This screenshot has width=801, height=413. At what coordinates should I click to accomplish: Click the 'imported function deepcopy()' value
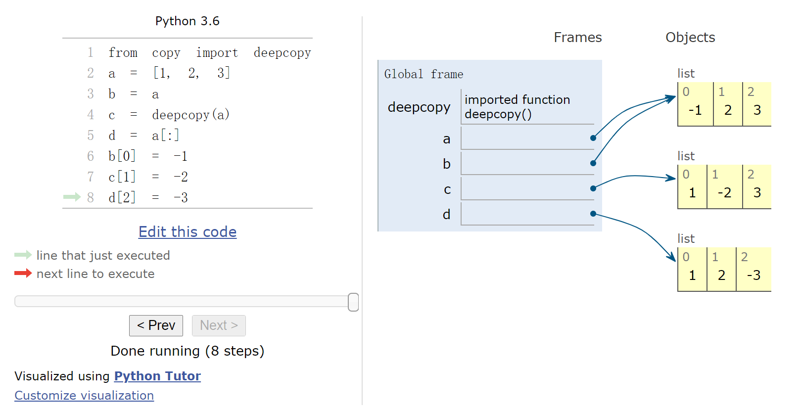tap(517, 107)
